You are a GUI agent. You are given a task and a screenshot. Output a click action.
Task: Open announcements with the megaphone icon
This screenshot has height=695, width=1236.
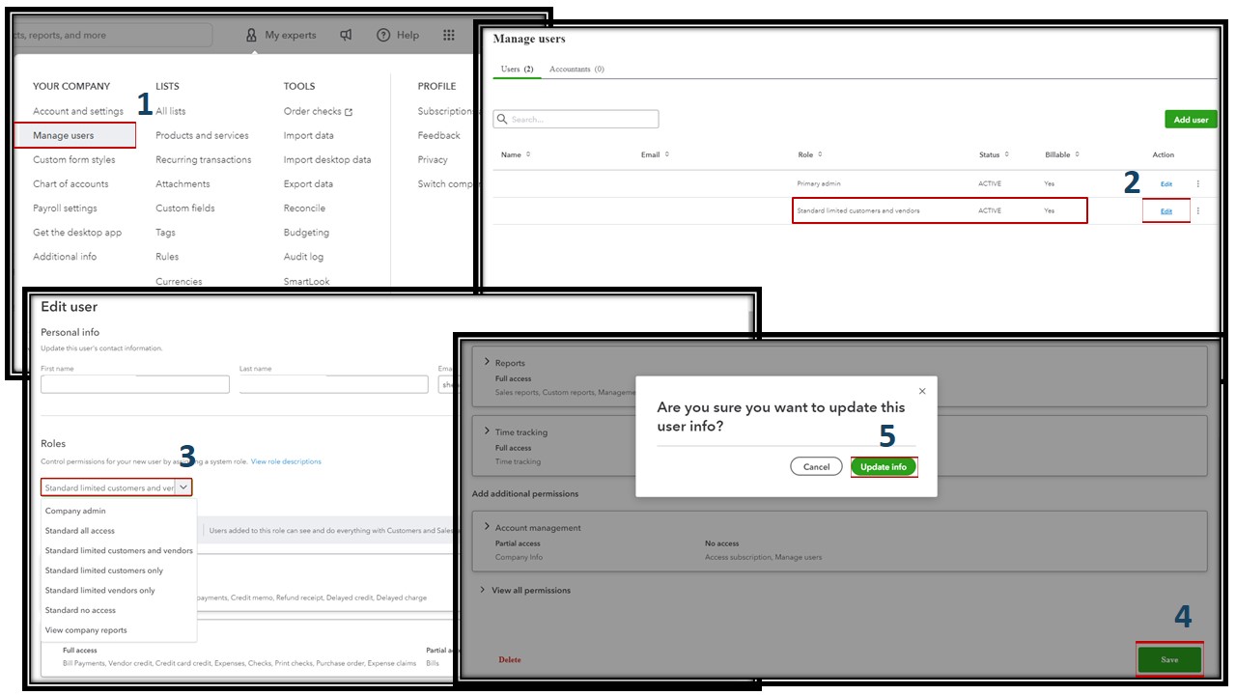point(345,35)
